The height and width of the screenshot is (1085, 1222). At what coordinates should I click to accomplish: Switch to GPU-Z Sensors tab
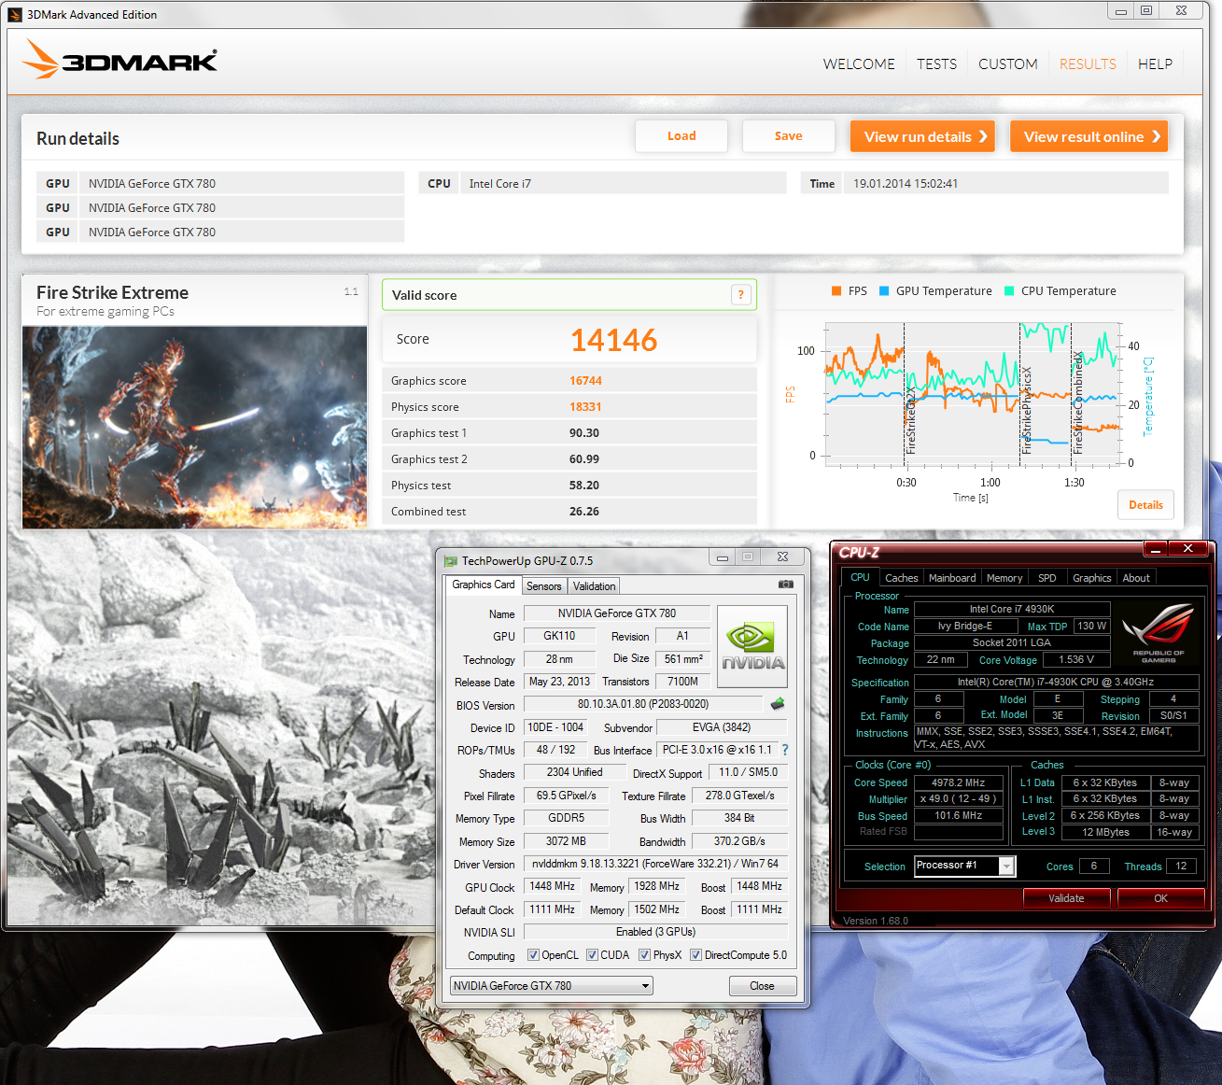[x=544, y=586]
